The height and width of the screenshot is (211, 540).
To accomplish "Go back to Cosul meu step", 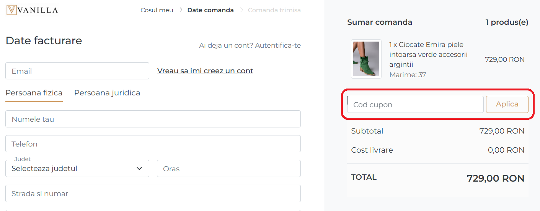I will (x=157, y=10).
